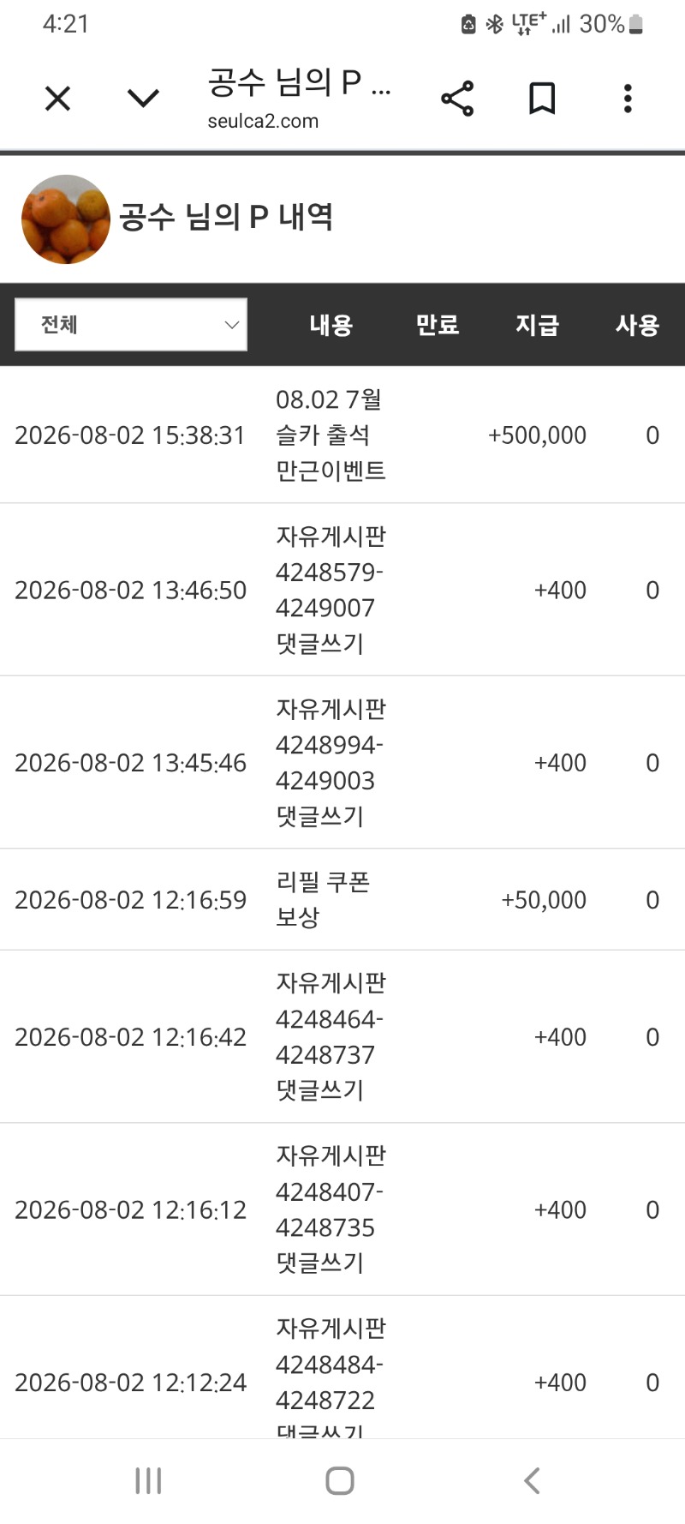Tap the 7월 슬카 출석 만근이벤트 row
Image resolution: width=685 pixels, height=1524 pixels.
point(342,435)
